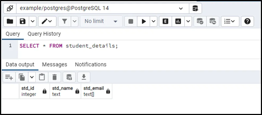262x115 pixels.
Task: Click the Explain (E) button
Action: [x=166, y=21]
